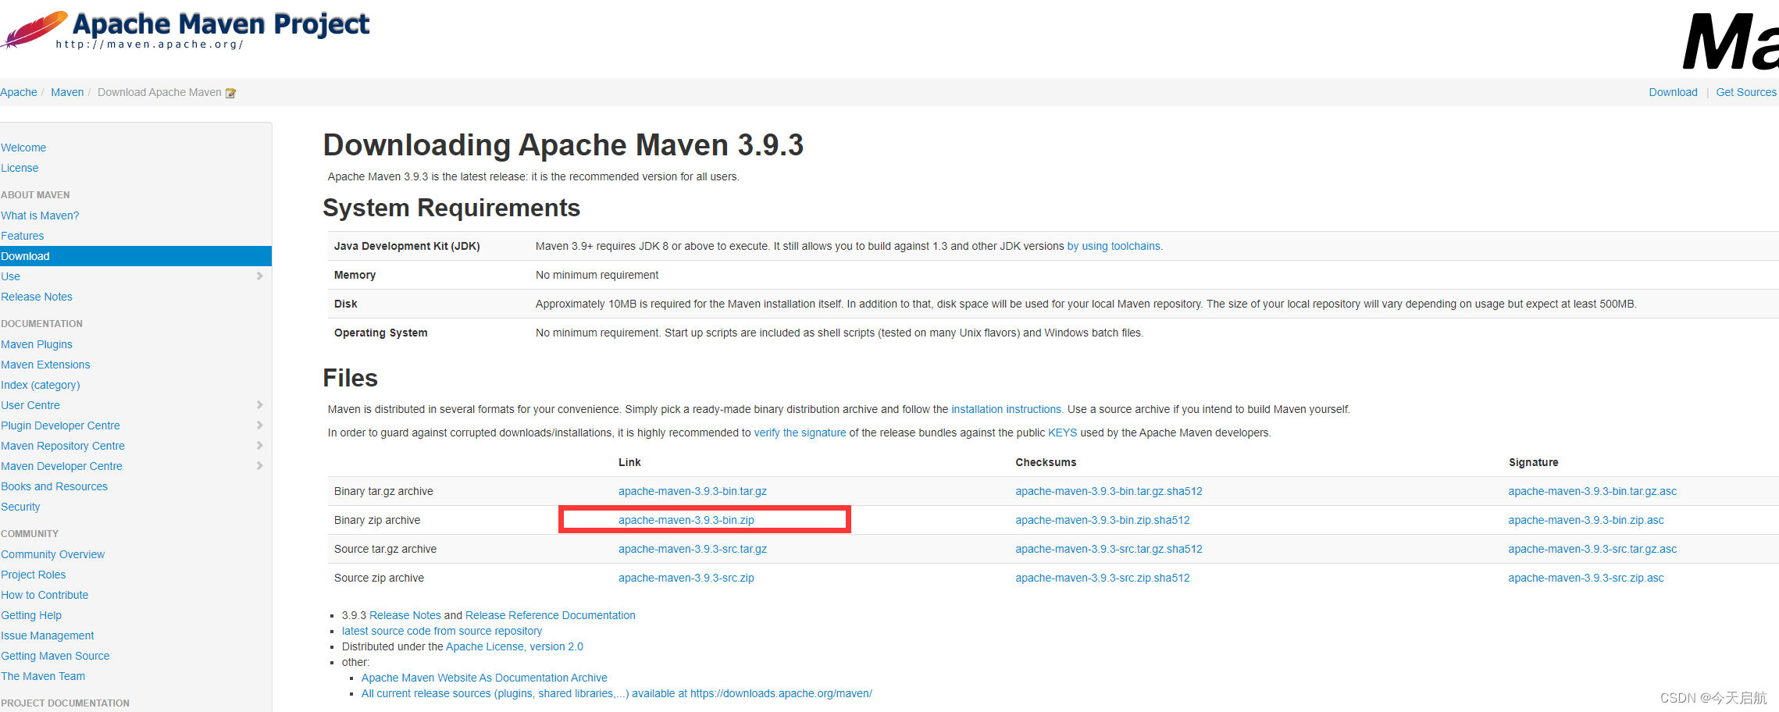Open the License sidebar item
Screen dimensions: 1779x712
(20, 168)
